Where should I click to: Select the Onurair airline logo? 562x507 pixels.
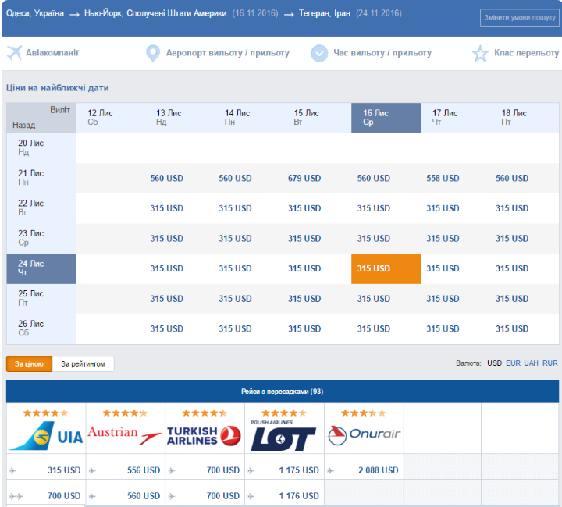tap(364, 434)
